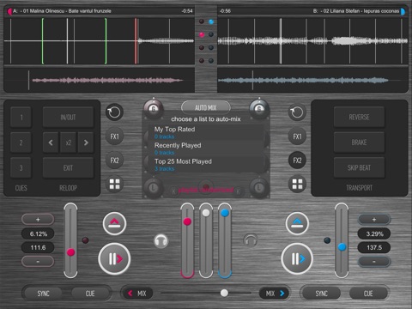Click crossfader handle
Screen dimensions: 412x309
coord(224,293)
